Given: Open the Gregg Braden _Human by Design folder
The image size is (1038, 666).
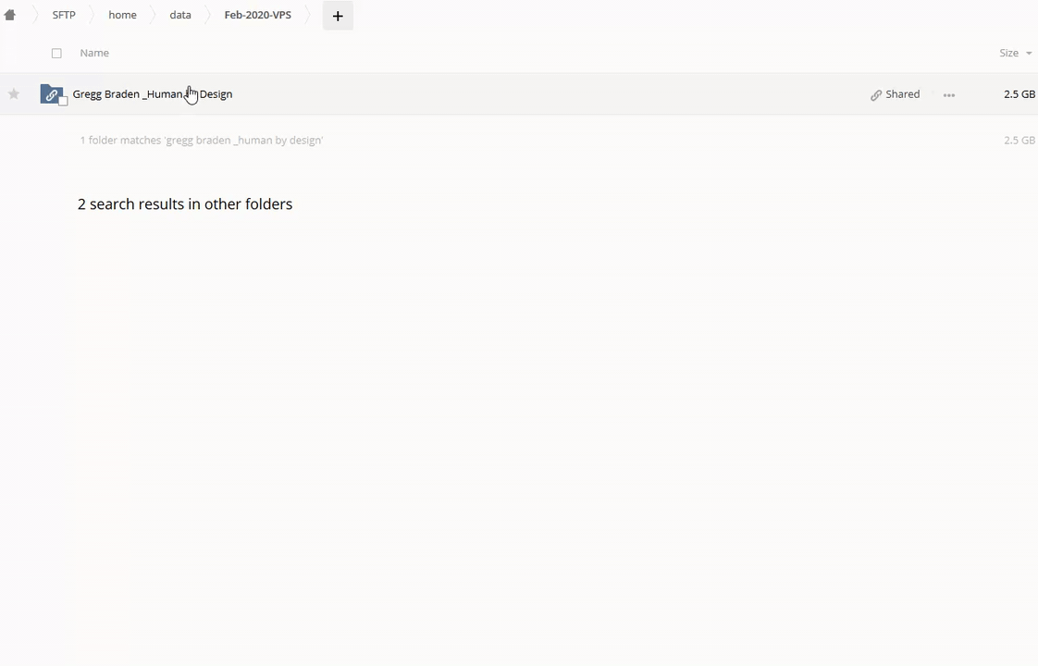Looking at the screenshot, I should click(x=153, y=94).
